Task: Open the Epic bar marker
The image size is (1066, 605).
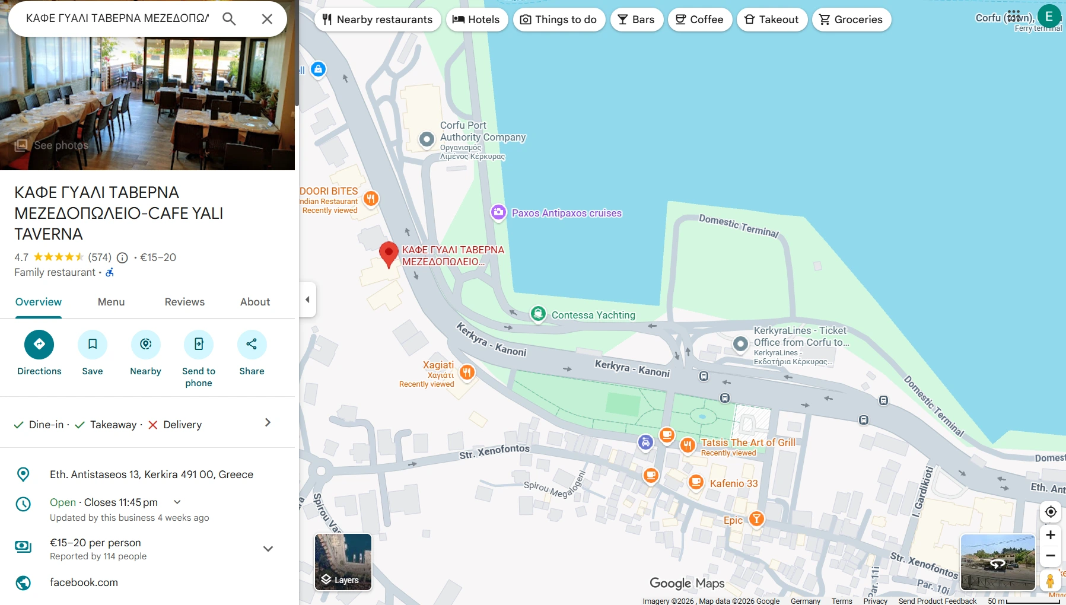Action: click(x=756, y=519)
